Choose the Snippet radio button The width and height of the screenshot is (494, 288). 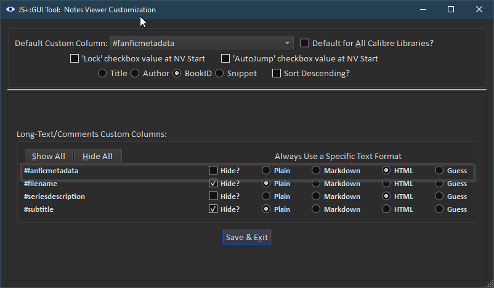click(219, 73)
